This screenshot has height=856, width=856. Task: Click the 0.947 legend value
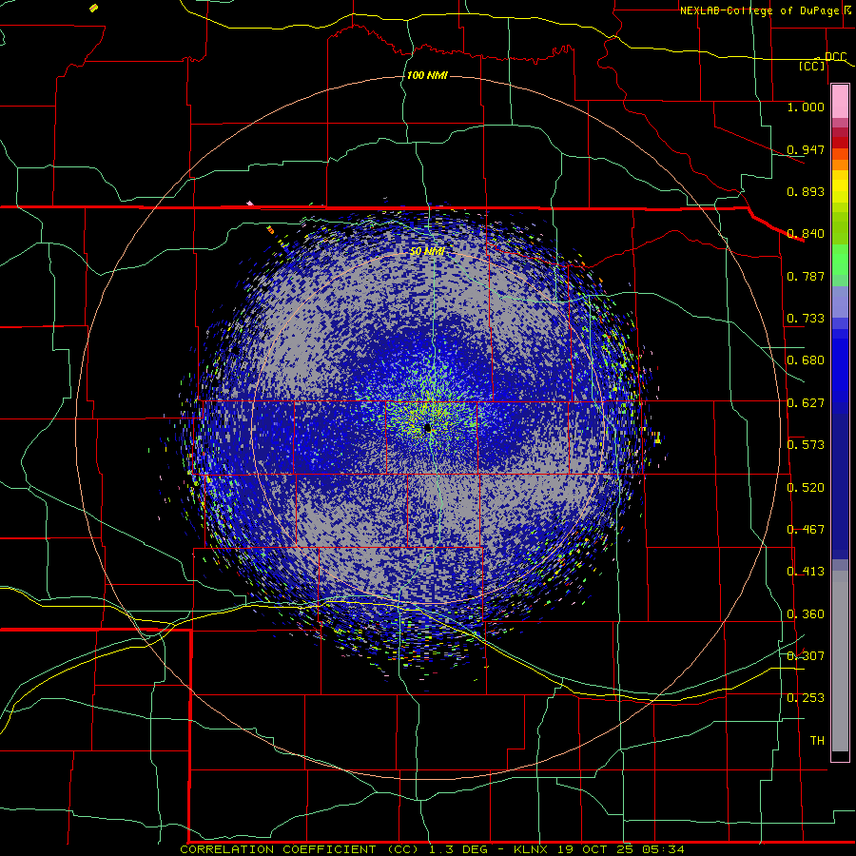(x=806, y=149)
